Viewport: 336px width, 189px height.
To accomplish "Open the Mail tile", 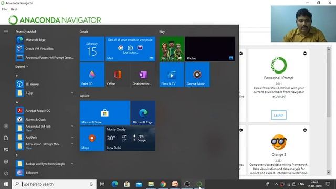I will click(x=130, y=49).
